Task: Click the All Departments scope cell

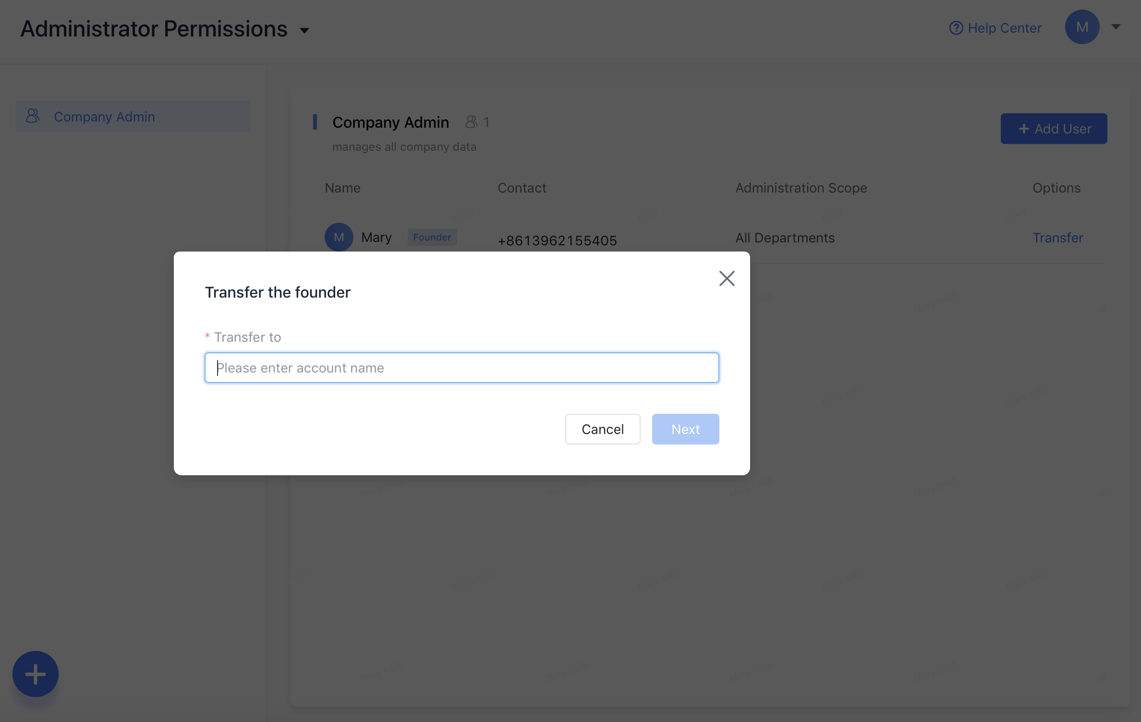Action: [x=785, y=238]
